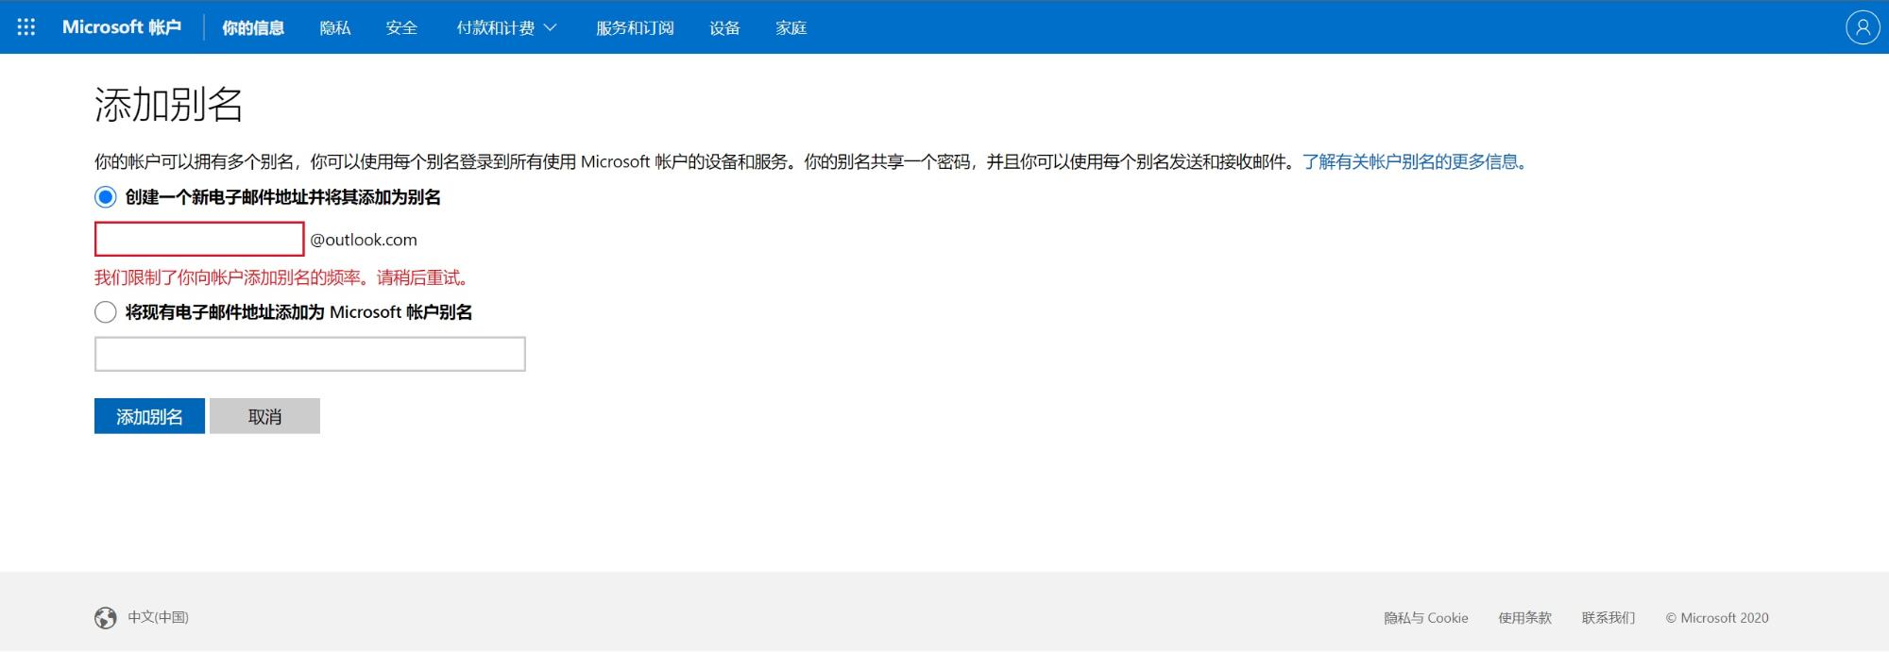The image size is (1889, 652).
Task: Open 使用条款 footer link
Action: coord(1524,618)
